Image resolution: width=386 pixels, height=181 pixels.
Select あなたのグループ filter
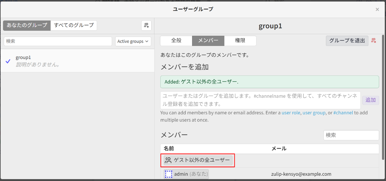coord(26,25)
